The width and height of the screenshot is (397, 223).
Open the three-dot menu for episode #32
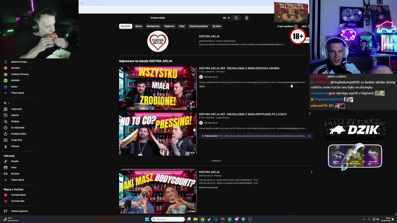310,114
